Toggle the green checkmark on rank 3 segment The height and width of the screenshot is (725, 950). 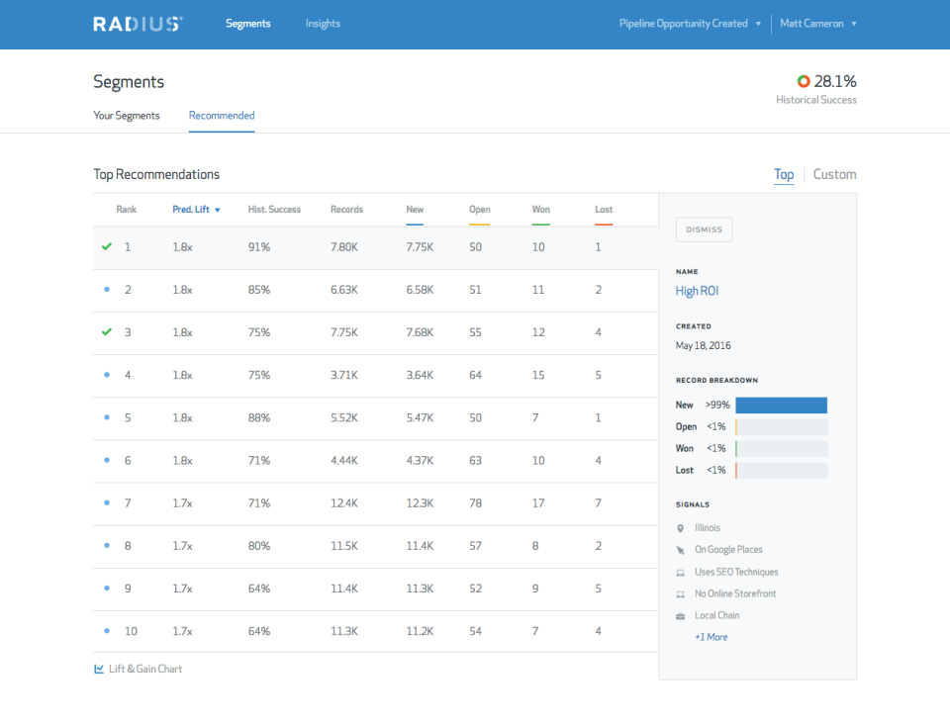107,331
